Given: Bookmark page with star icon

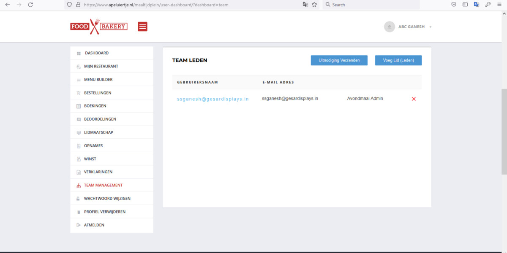Looking at the screenshot, I should pos(314,5).
